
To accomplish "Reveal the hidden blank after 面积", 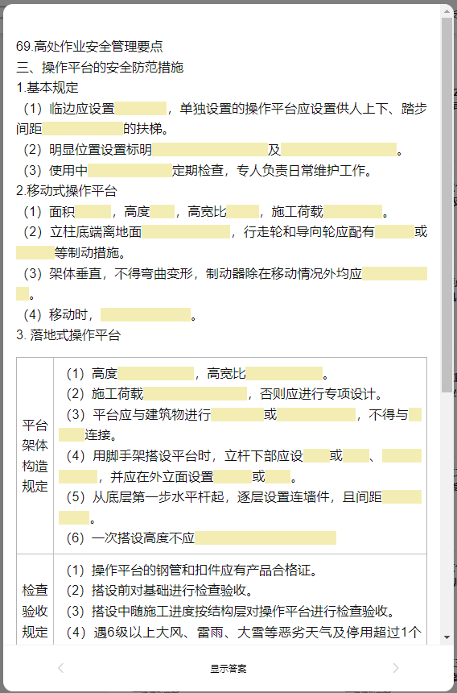I will click(x=93, y=211).
